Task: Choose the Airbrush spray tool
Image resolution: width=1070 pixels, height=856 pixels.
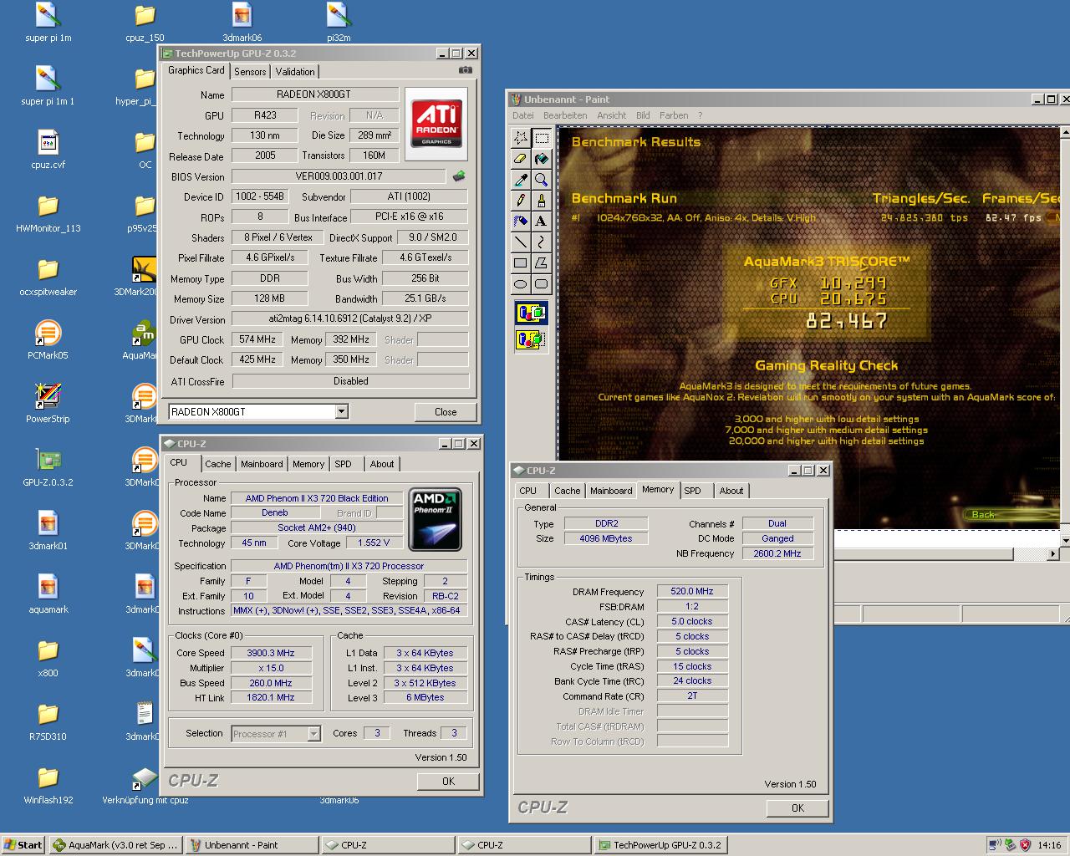Action: 520,222
